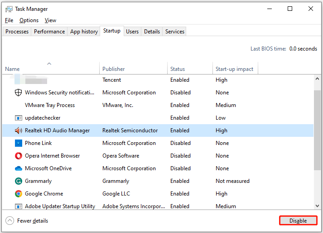The image size is (323, 233).
Task: Click the scrollbar down arrow
Action: pos(317,206)
